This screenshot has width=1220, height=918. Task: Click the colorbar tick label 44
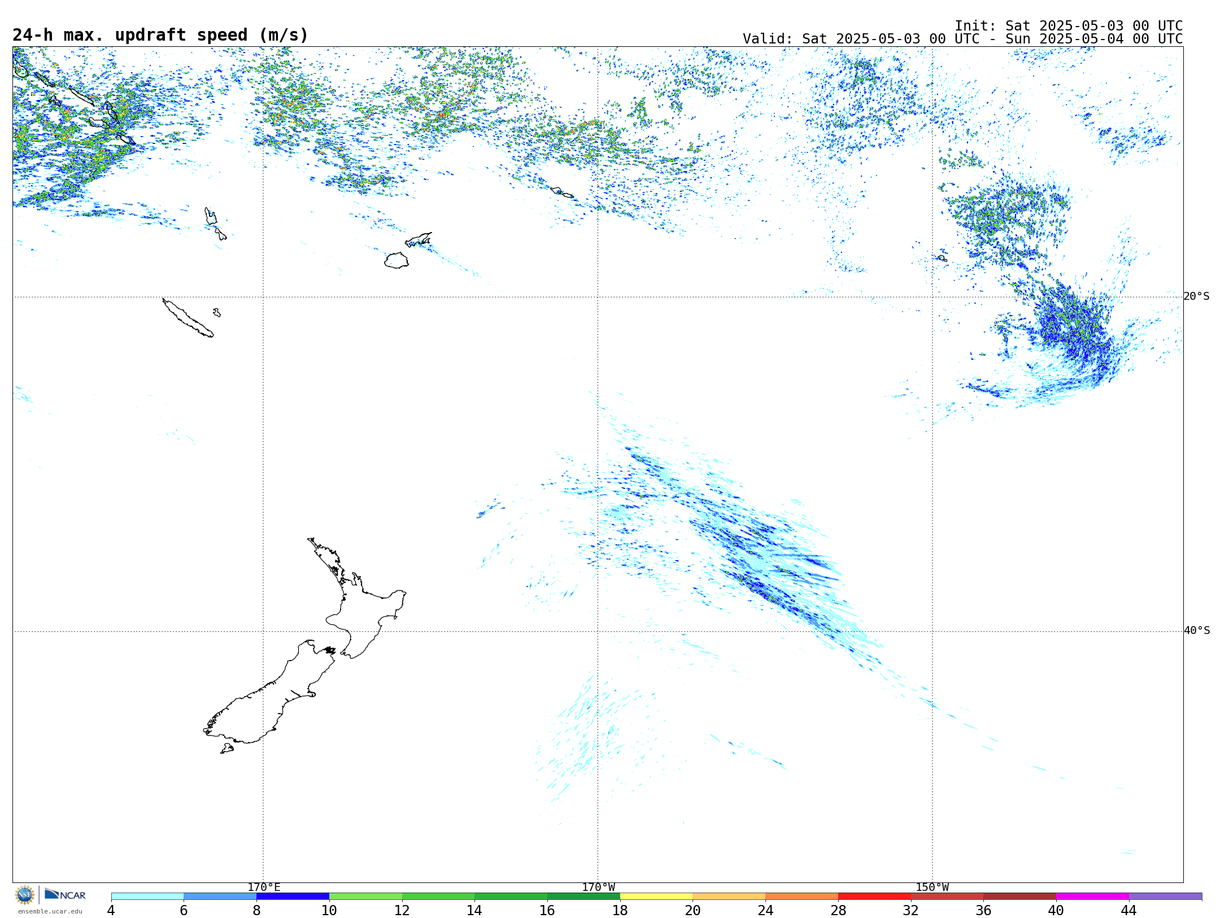coord(1128,910)
